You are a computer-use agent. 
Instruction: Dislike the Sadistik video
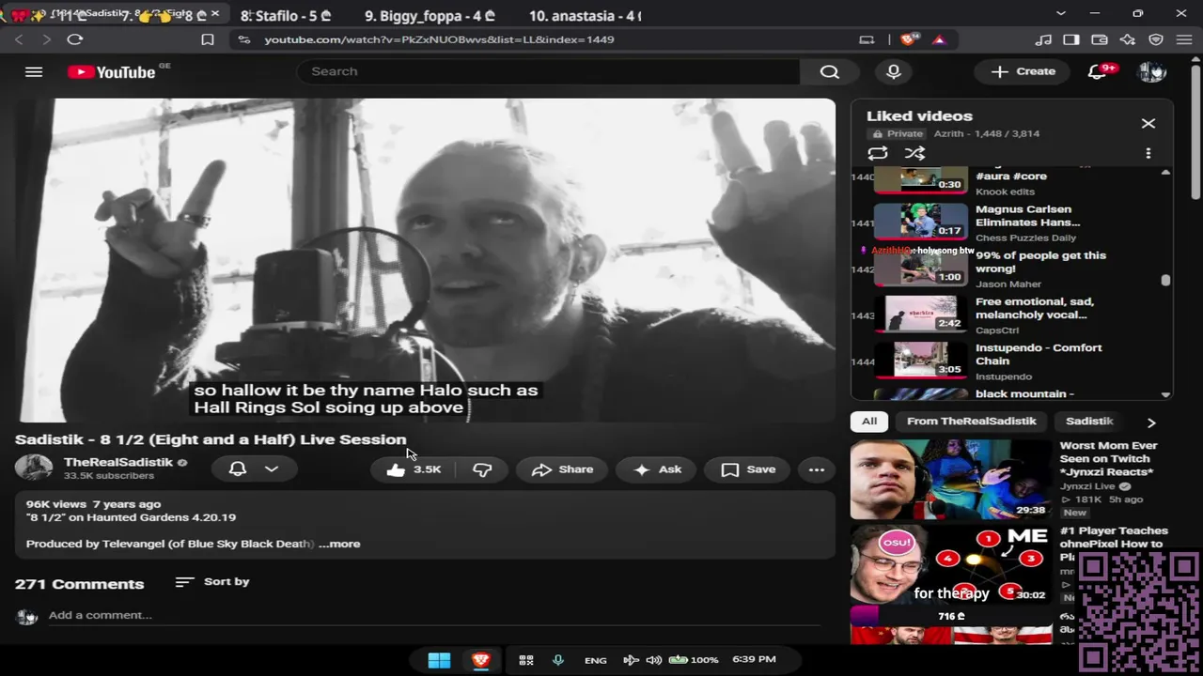tap(482, 469)
